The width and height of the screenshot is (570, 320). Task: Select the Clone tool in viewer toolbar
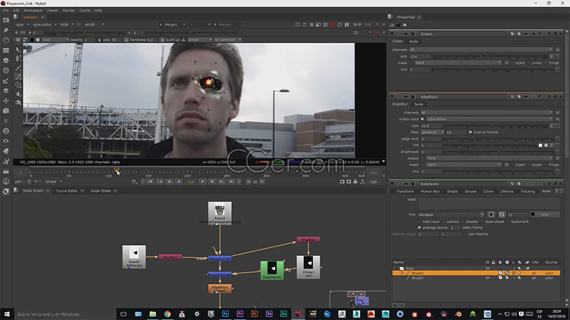point(18,85)
